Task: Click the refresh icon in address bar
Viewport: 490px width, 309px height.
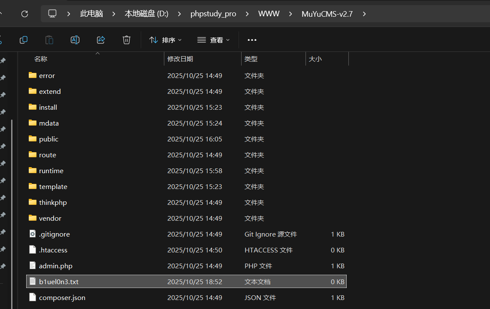Action: [24, 14]
